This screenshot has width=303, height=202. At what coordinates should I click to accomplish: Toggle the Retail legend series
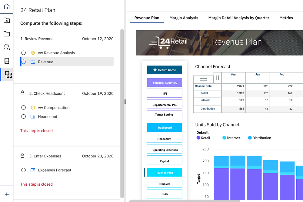point(203,138)
